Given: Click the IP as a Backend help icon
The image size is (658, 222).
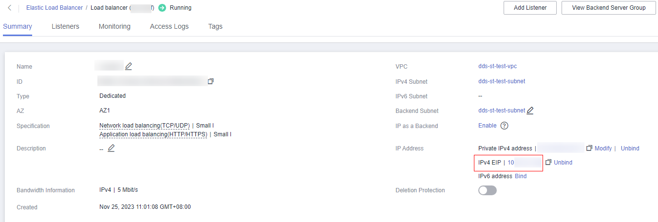Looking at the screenshot, I should (x=505, y=126).
